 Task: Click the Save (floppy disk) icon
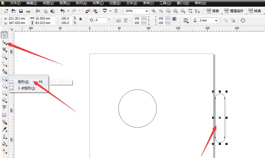pyautogui.click(x=21, y=11)
